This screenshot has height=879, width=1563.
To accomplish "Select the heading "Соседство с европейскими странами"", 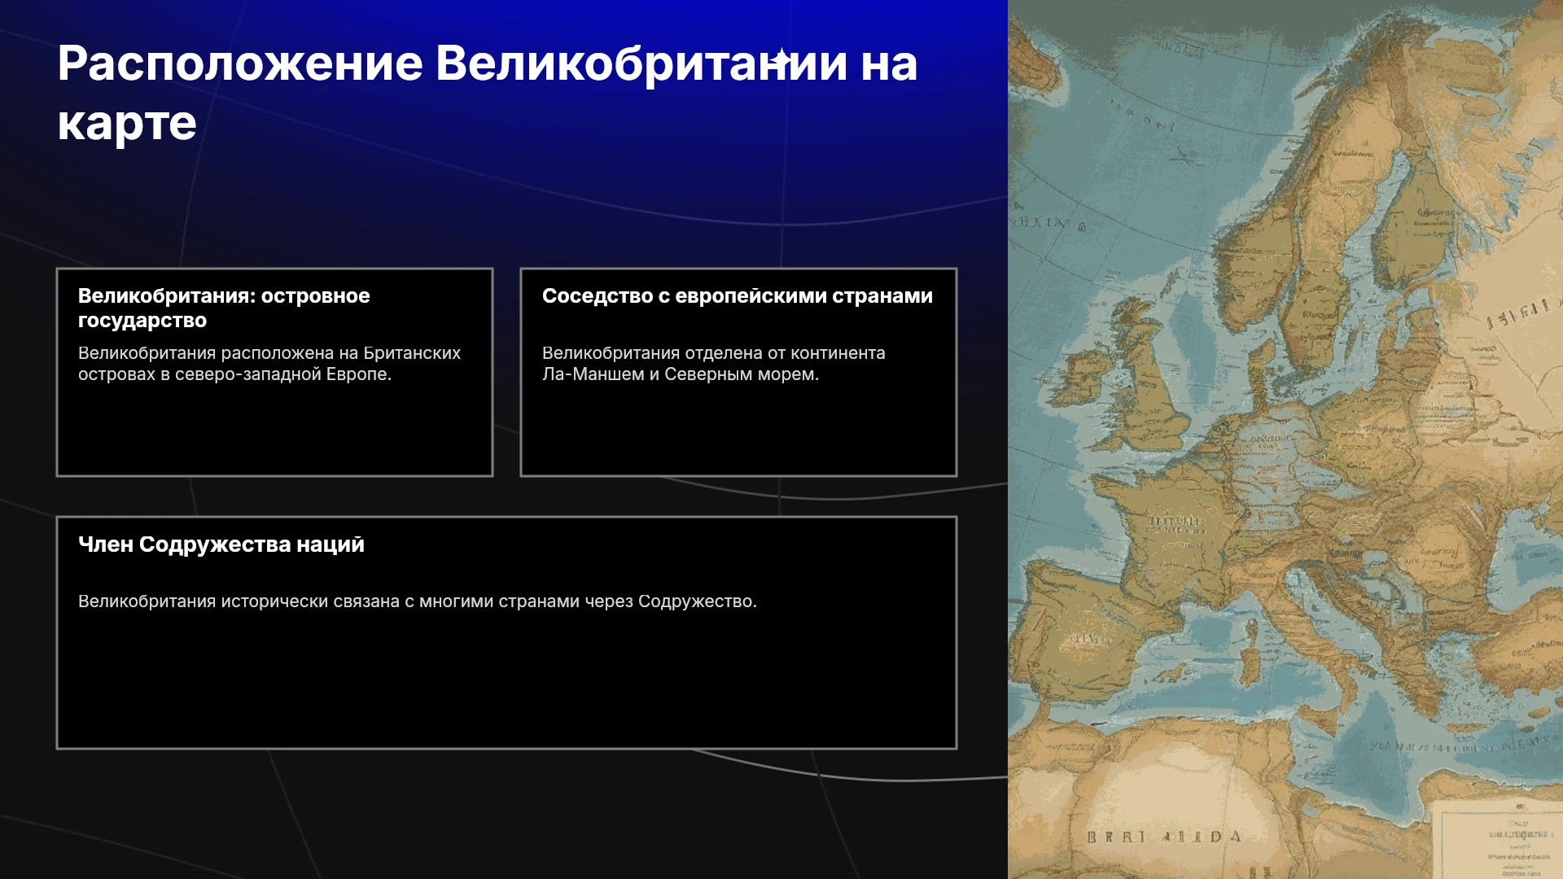I will (x=738, y=296).
